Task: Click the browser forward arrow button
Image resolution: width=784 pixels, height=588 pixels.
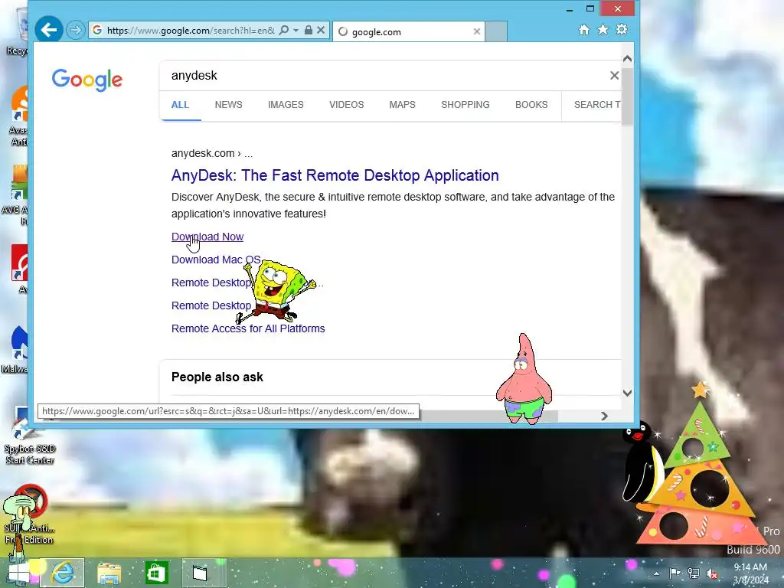Action: tap(76, 31)
